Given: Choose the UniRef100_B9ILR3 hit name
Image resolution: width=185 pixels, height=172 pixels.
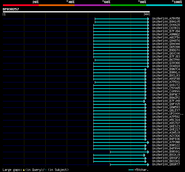Looking at the screenshot, I should coord(166,76).
